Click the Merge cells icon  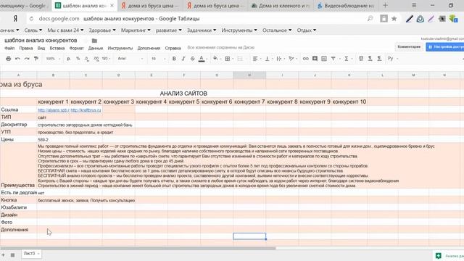(240, 59)
